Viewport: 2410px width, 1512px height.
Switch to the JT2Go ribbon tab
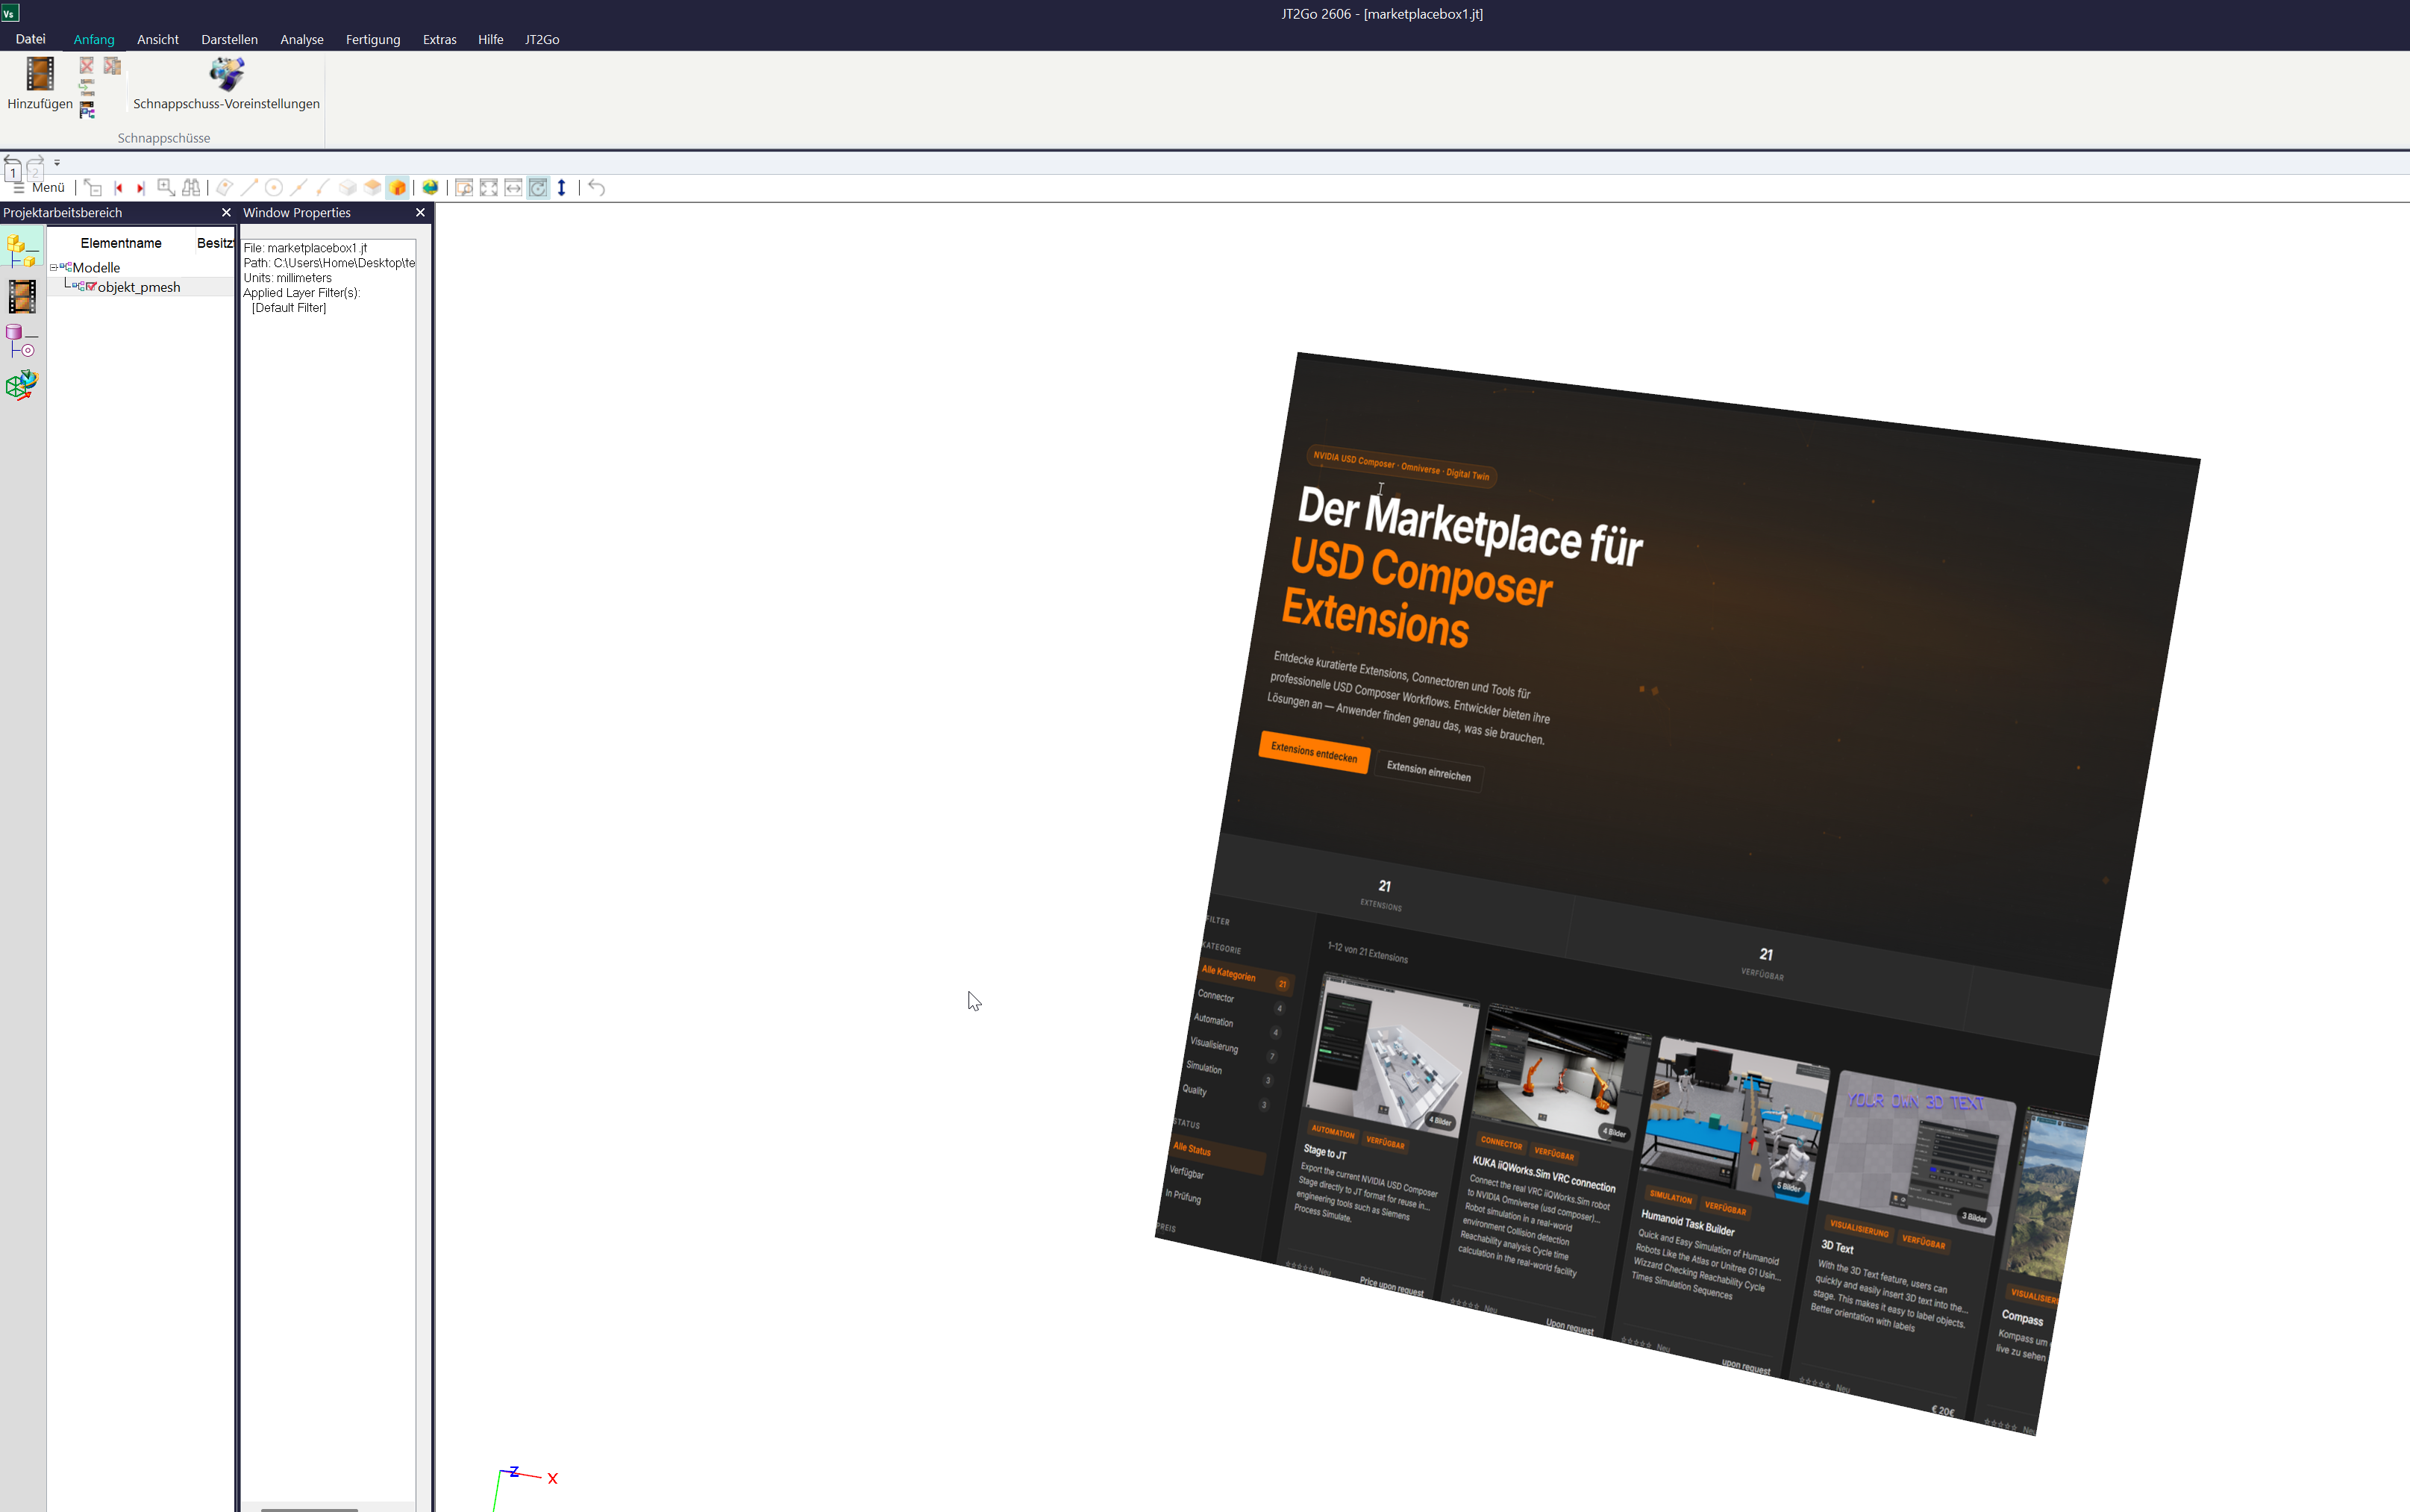pos(542,40)
